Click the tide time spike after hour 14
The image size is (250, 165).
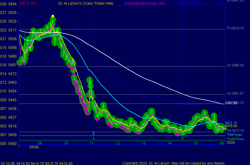pos(182,133)
